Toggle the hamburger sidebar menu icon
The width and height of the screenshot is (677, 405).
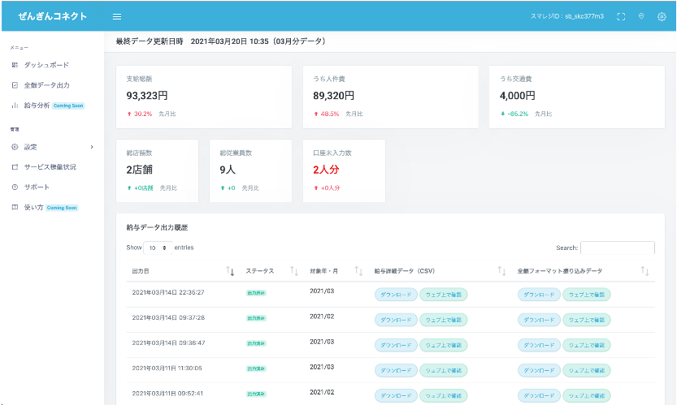pyautogui.click(x=117, y=16)
